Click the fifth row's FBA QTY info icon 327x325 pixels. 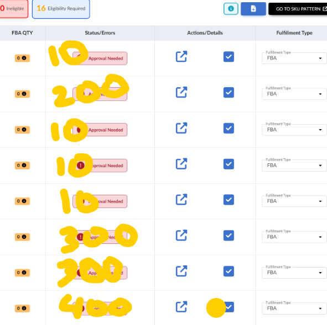coord(24,201)
